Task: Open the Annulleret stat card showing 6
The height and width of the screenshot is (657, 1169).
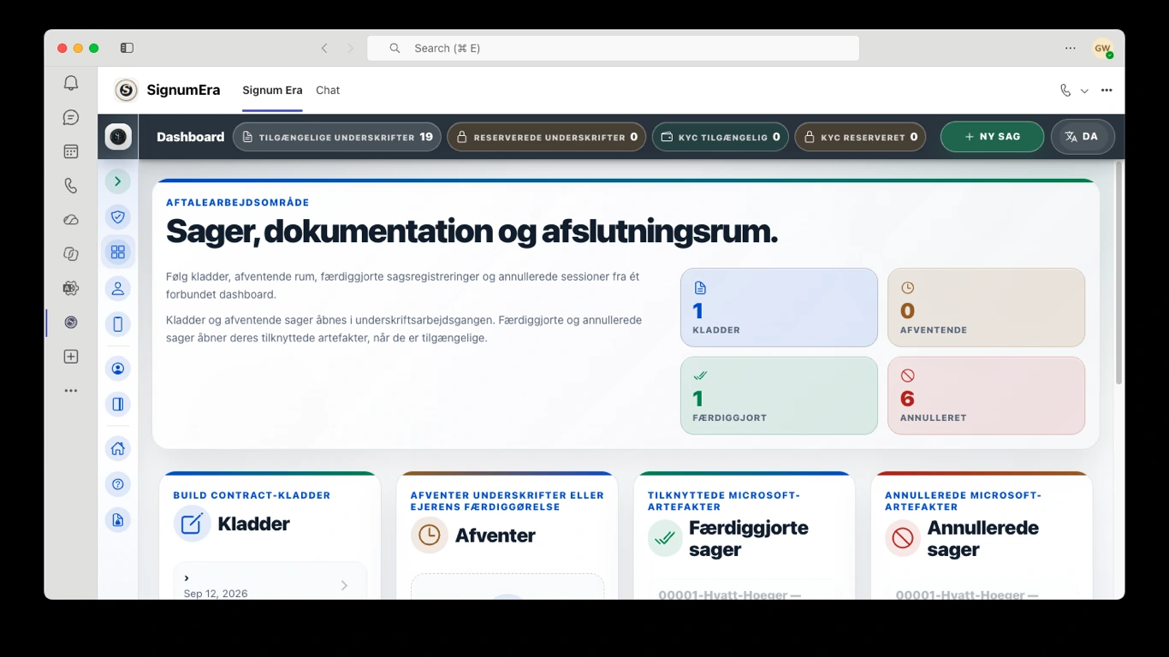Action: [x=986, y=395]
